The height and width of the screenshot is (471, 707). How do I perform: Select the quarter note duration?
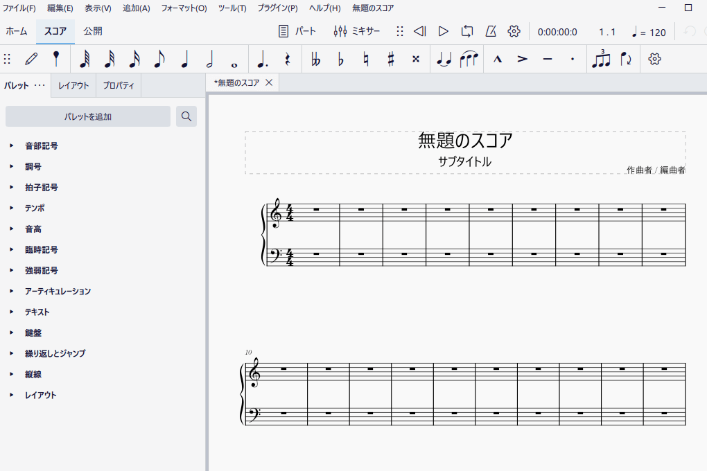[x=184, y=60]
